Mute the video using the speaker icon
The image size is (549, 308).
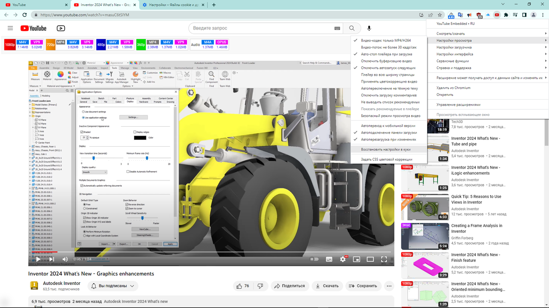65,259
